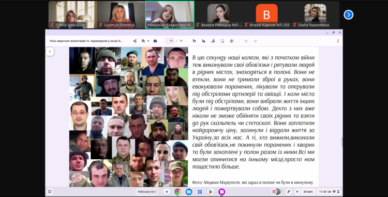Select Олена Шевченко video tile

[72, 15]
